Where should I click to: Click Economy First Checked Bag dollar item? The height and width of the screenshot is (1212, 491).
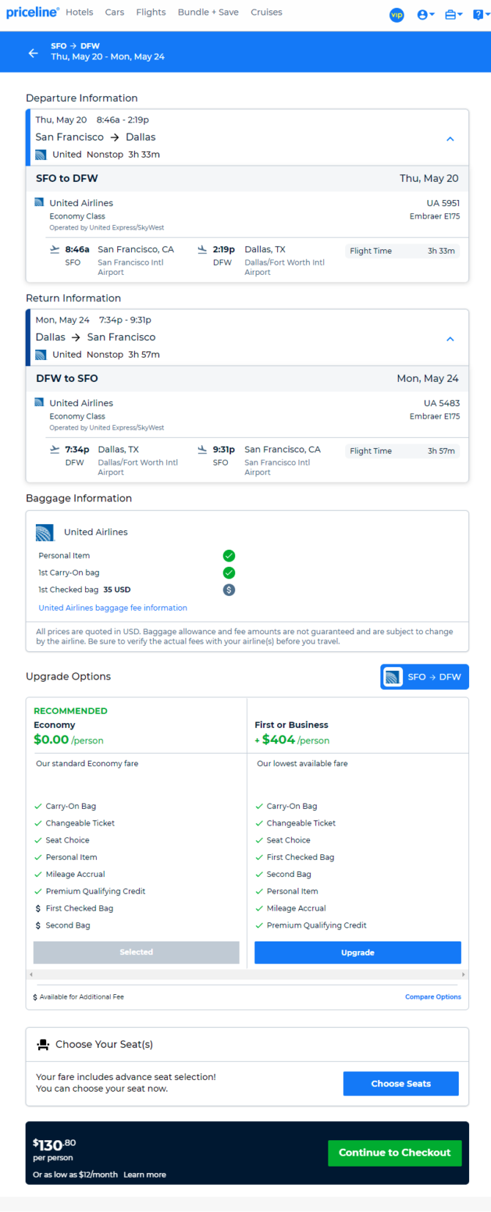pyautogui.click(x=74, y=908)
